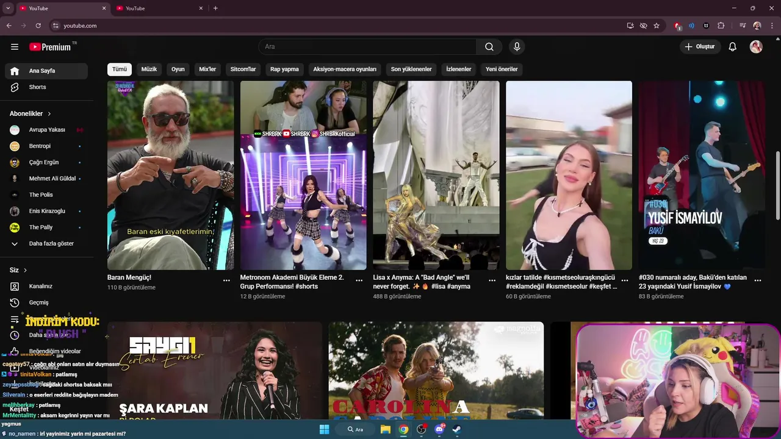
Task: Bookmark this page with the star
Action: [657, 26]
